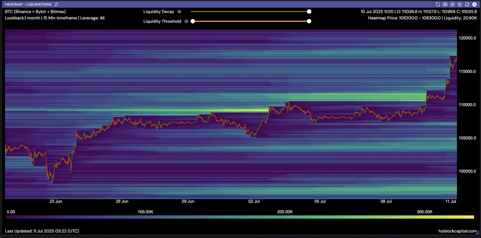Click the Heatmap Price liquidity readout
The width and height of the screenshot is (481, 238).
pos(422,18)
